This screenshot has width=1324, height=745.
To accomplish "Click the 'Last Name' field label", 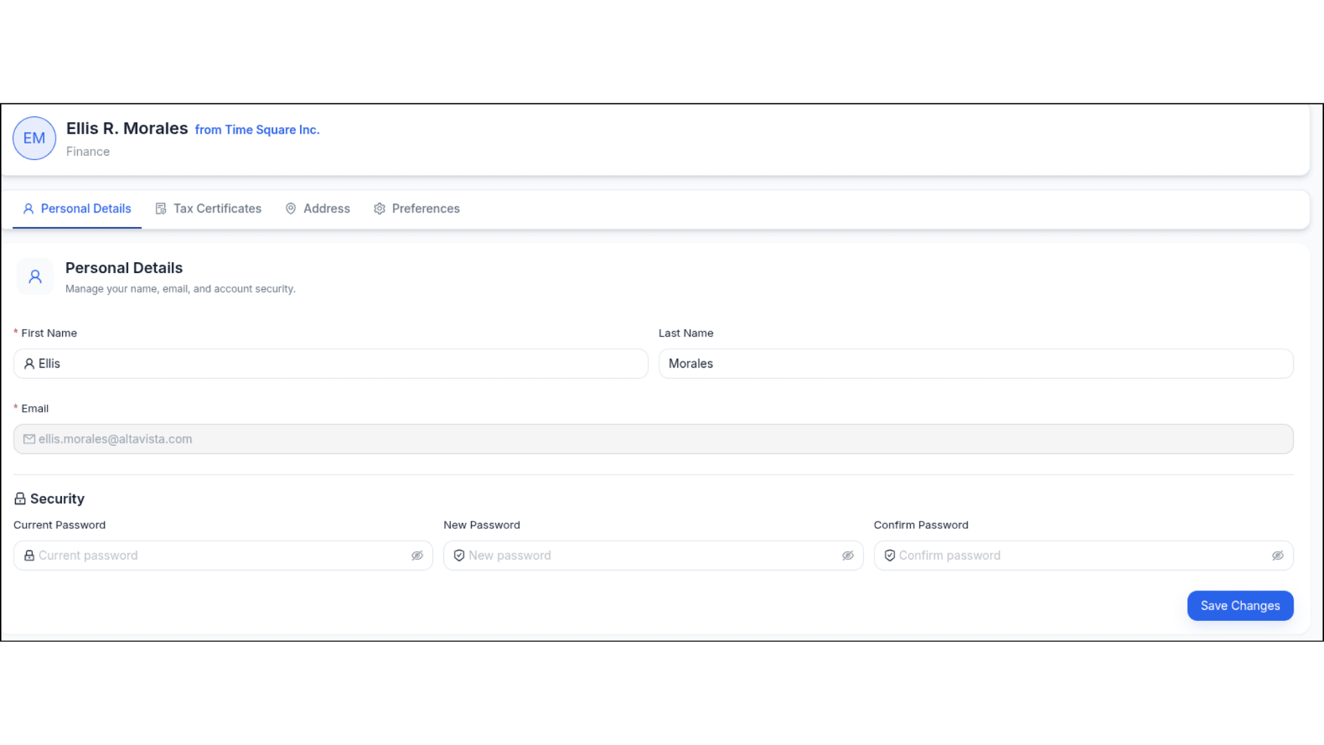I will click(x=686, y=333).
